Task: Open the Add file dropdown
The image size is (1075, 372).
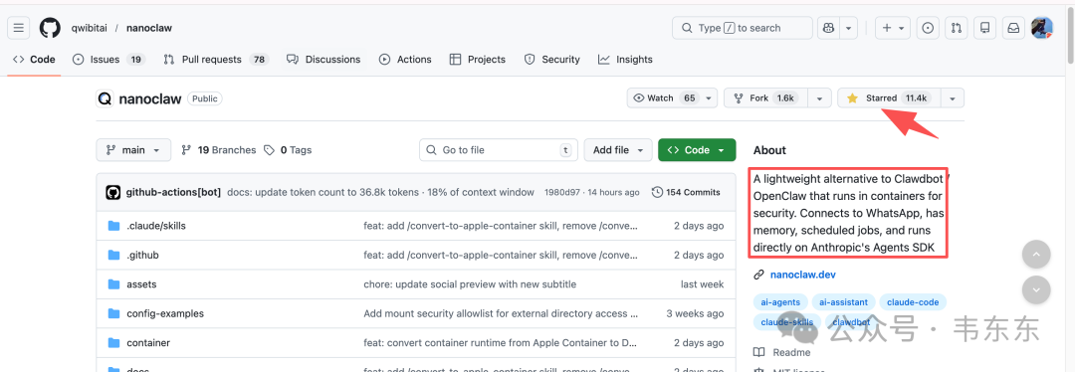Action: tap(618, 150)
